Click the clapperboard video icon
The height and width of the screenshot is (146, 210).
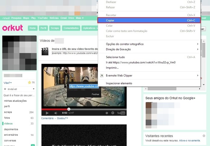pyautogui.click(x=45, y=51)
